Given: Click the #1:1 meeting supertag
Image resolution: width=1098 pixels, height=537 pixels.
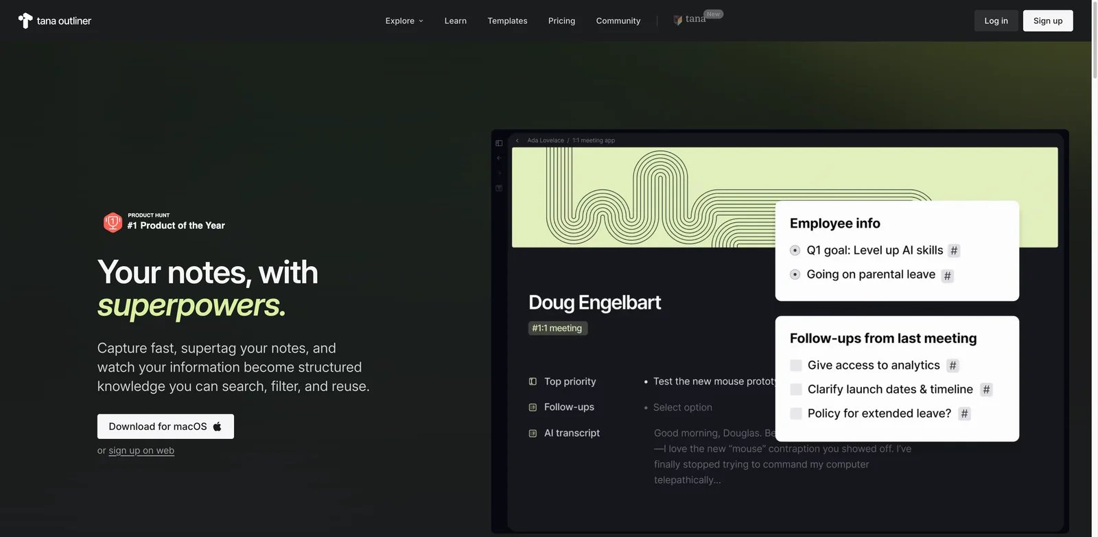Looking at the screenshot, I should pos(557,329).
